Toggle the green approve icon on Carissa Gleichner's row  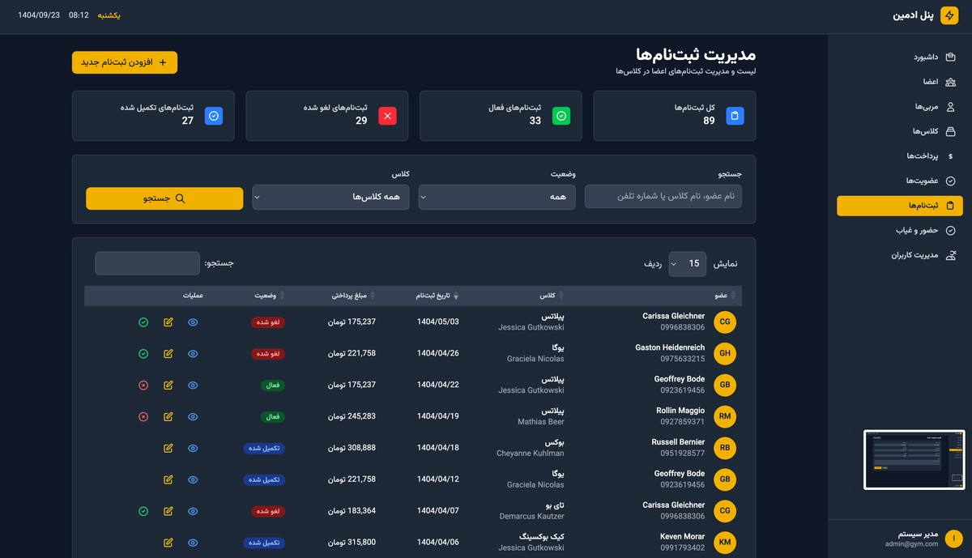click(143, 322)
